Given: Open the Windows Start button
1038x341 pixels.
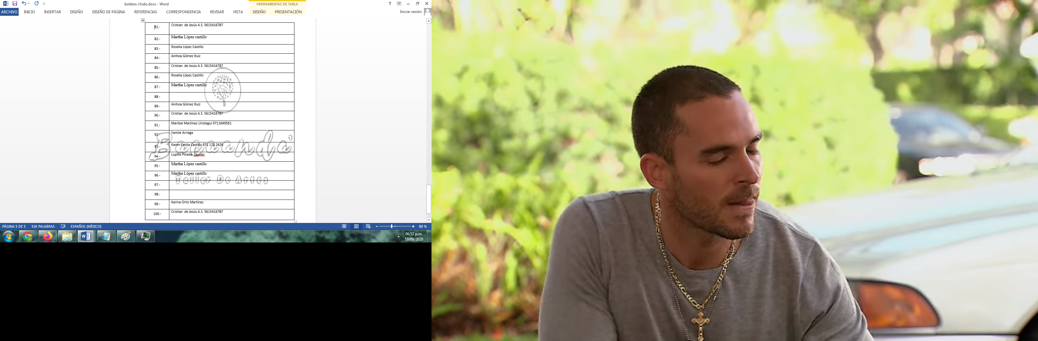Looking at the screenshot, I should 8,236.
